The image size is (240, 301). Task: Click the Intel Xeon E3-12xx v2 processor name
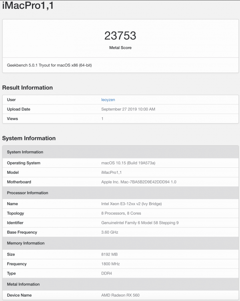132,203
